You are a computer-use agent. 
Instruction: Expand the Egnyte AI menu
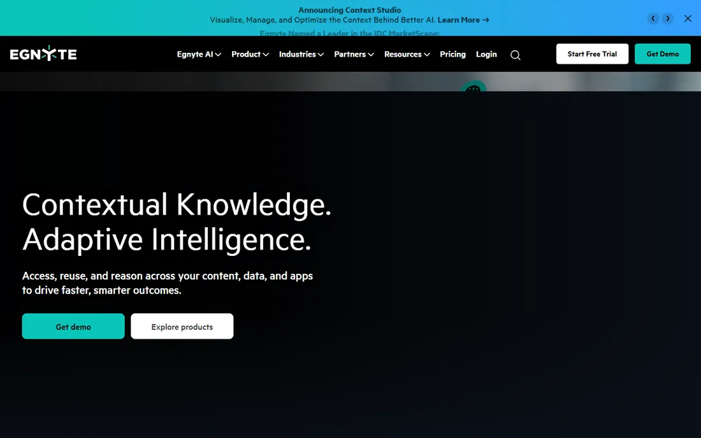(x=199, y=54)
